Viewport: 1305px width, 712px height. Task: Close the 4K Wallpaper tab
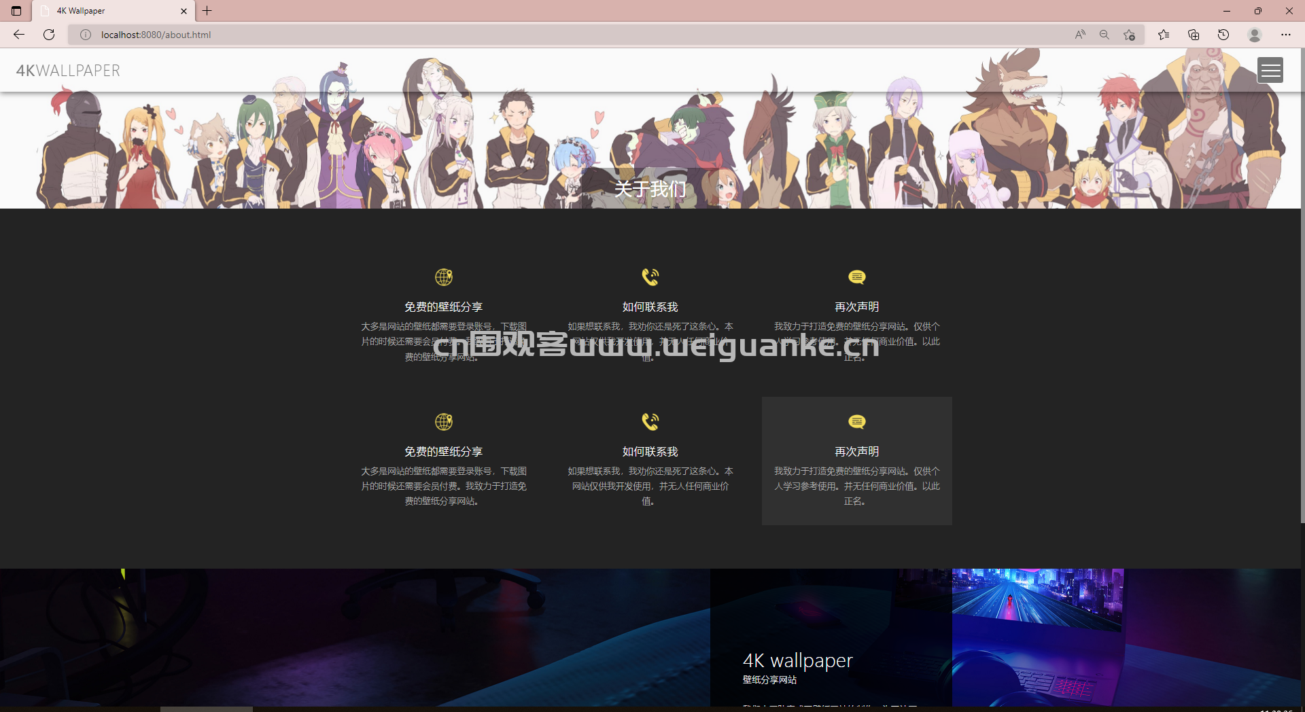pos(184,11)
